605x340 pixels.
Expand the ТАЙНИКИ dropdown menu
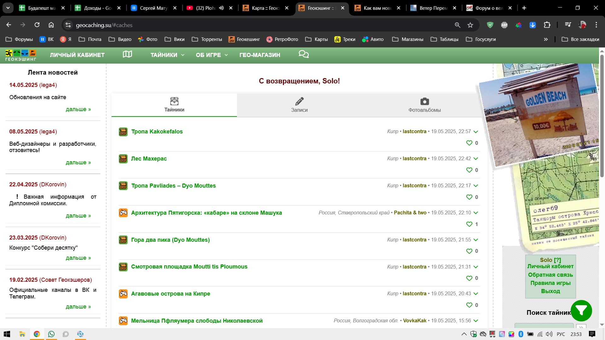coord(167,55)
